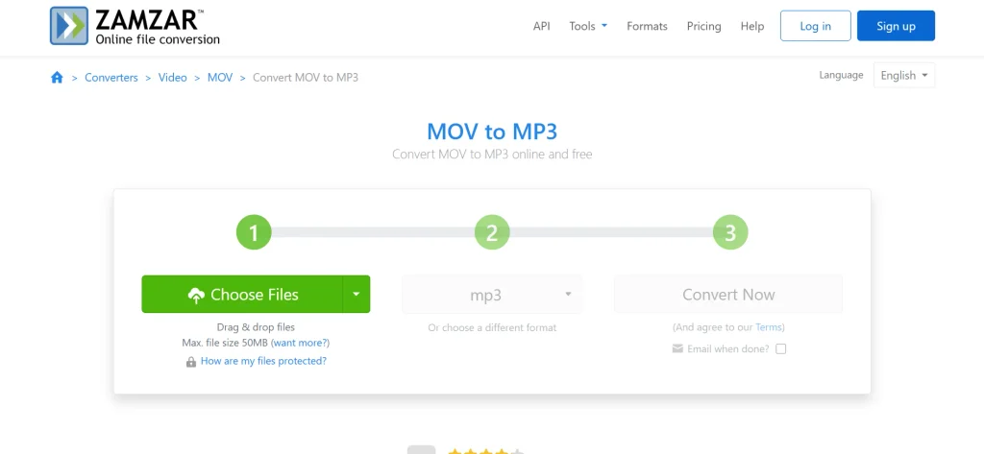The image size is (984, 454).
Task: Click the Zamzar logo
Action: pos(135,26)
